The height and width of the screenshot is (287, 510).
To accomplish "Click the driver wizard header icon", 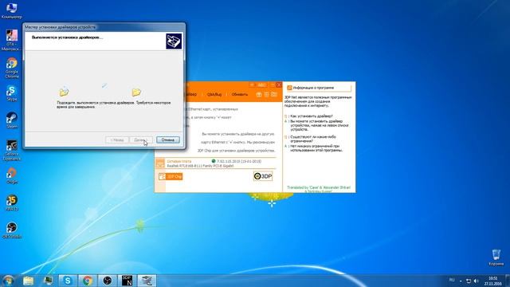I will point(174,41).
